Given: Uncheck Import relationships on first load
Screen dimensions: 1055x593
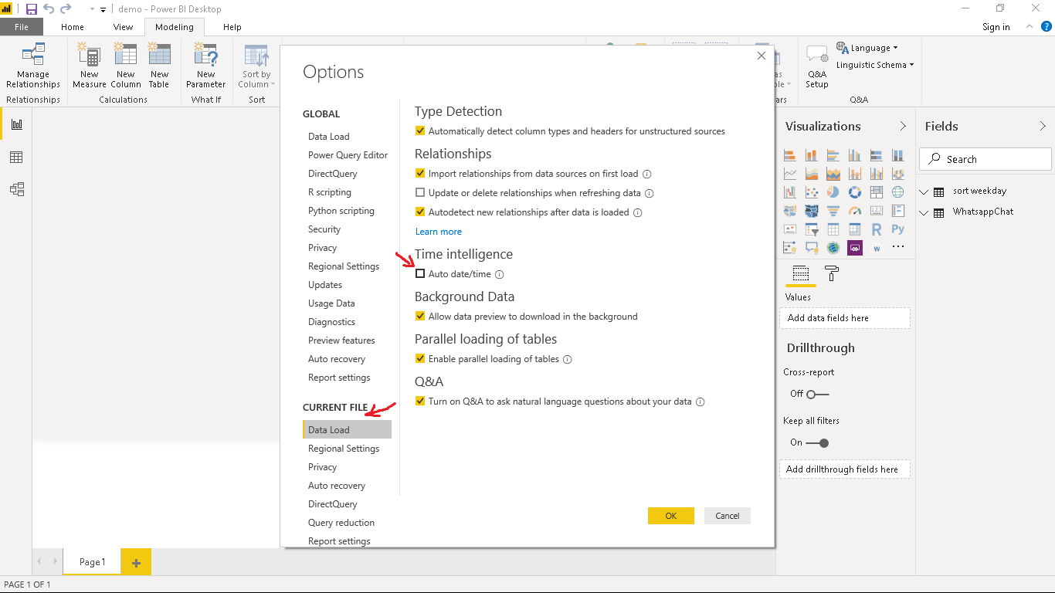Looking at the screenshot, I should click(x=420, y=174).
